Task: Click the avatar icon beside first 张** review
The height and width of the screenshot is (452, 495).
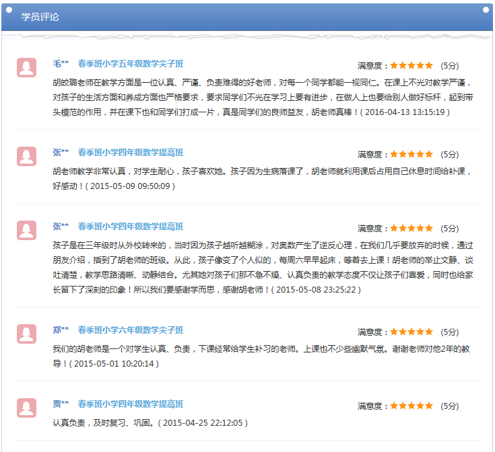Action: coord(26,156)
